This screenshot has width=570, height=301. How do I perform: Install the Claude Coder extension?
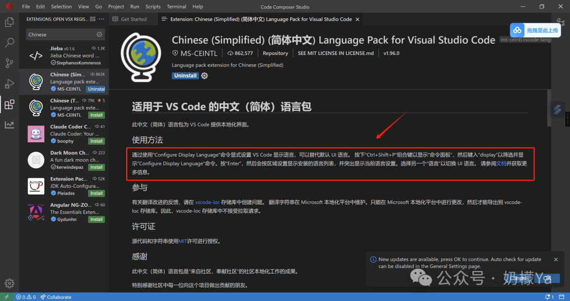[97, 141]
